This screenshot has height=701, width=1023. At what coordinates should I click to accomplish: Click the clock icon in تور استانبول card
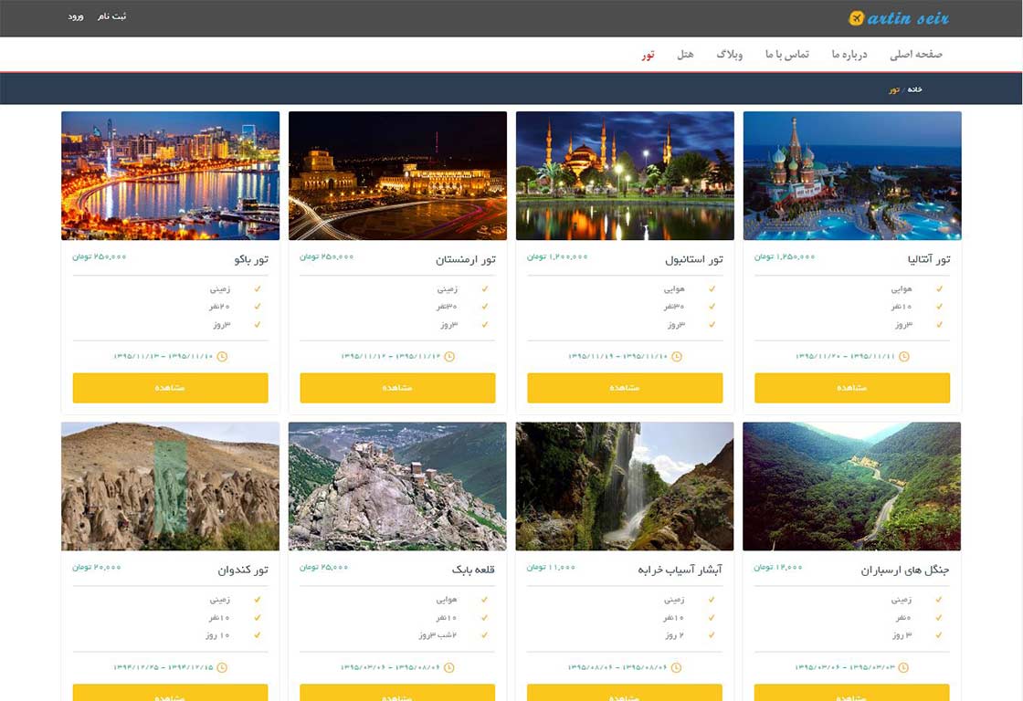coord(677,357)
